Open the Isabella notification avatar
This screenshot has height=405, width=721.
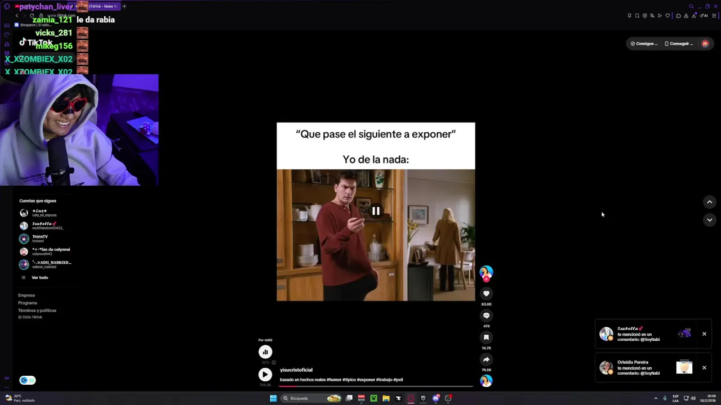[606, 334]
